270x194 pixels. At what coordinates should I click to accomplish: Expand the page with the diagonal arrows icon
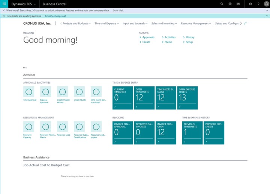coord(245,23)
